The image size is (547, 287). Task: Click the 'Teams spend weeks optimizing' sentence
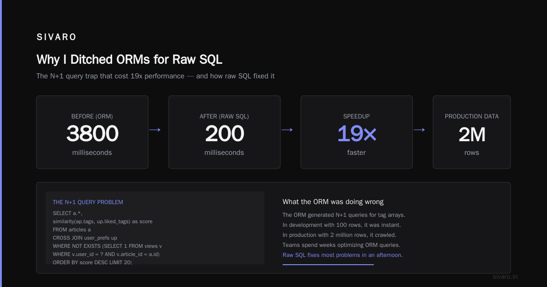(x=341, y=245)
